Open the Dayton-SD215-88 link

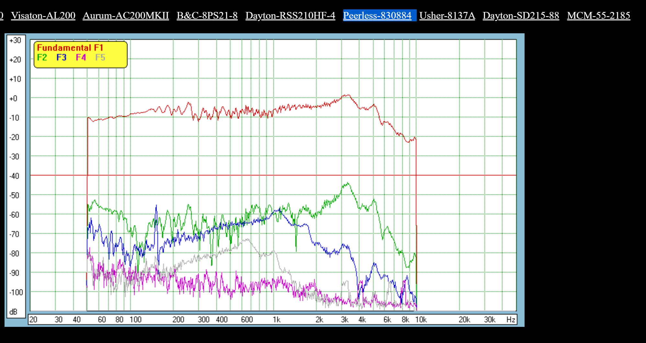click(x=521, y=15)
